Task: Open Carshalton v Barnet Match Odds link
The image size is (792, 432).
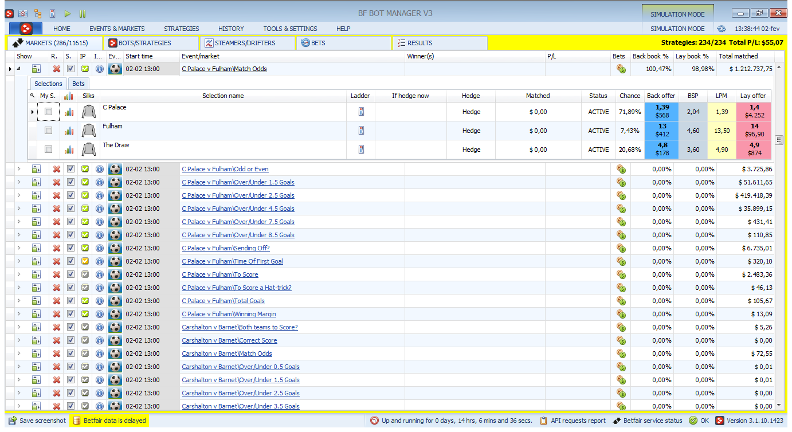Action: [x=227, y=354]
